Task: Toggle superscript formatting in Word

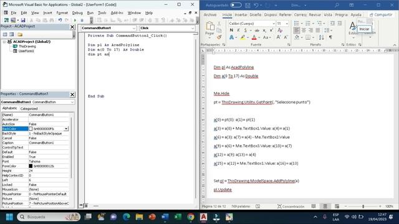Action: click(x=271, y=30)
